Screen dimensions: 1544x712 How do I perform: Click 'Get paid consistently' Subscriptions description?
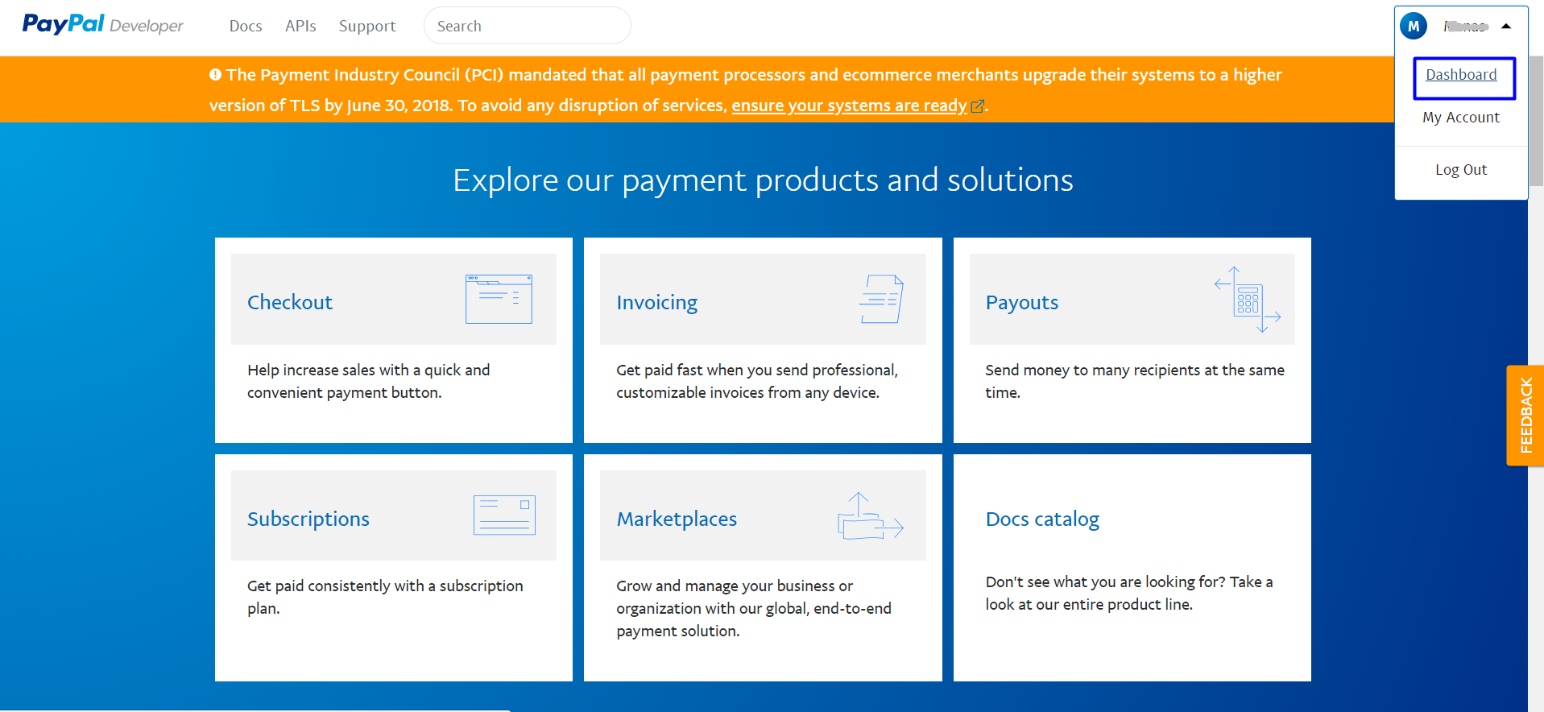click(x=385, y=597)
